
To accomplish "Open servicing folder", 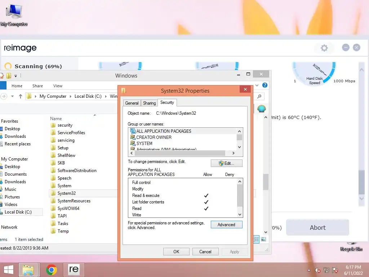I will [x=66, y=140].
